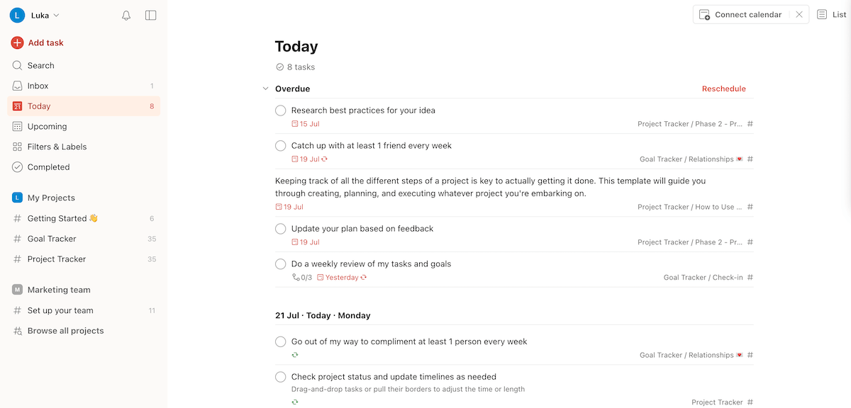Select the Upcoming calendar icon
Viewport: 851px width, 408px height.
point(16,126)
